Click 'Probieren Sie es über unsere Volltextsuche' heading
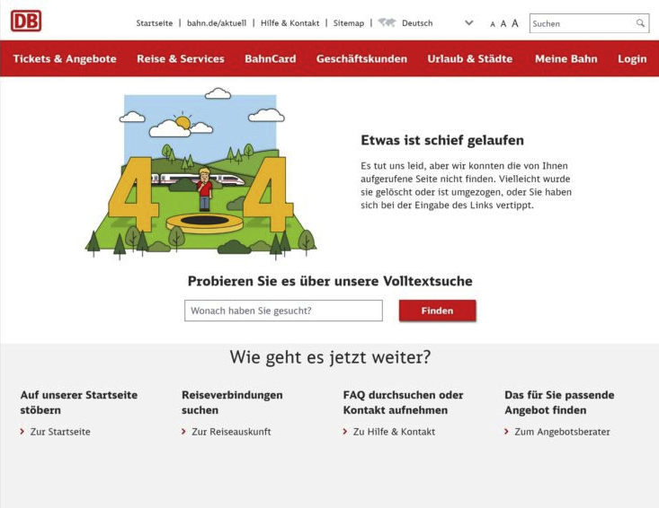The width and height of the screenshot is (659, 508). (x=330, y=281)
